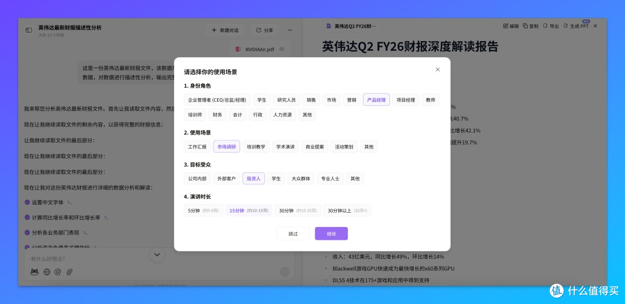Choose 30分钟以上 presentation length

[347, 210]
